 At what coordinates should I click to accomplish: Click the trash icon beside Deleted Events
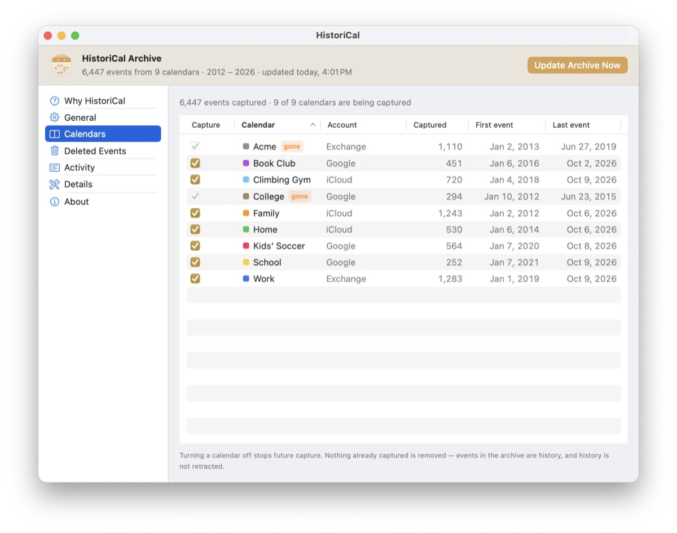(x=54, y=151)
